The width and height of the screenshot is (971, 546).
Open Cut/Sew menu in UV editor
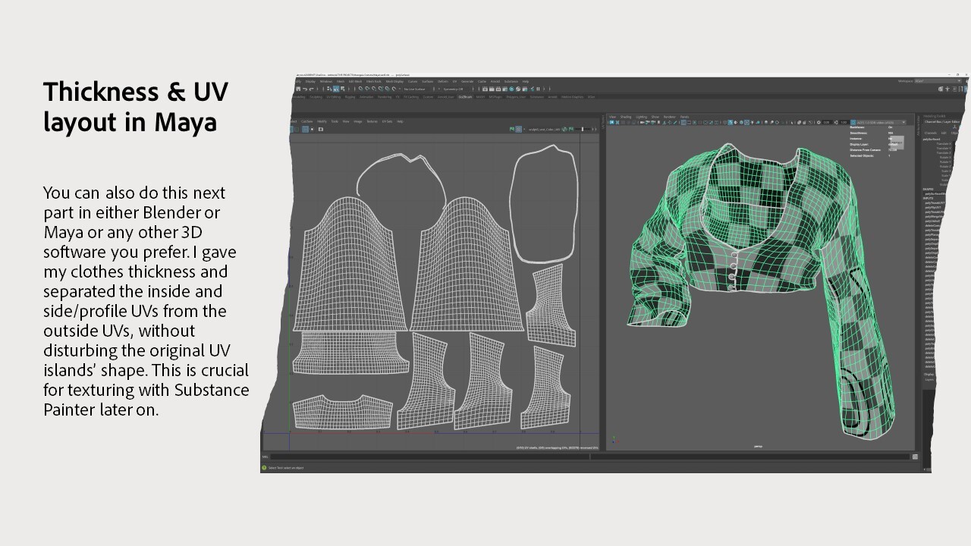point(306,121)
